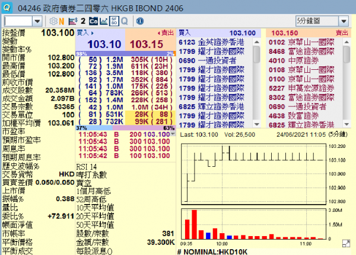Select the 103.15 ask price box
Image resolution: width=356 pixels, height=255 pixels.
(147, 44)
